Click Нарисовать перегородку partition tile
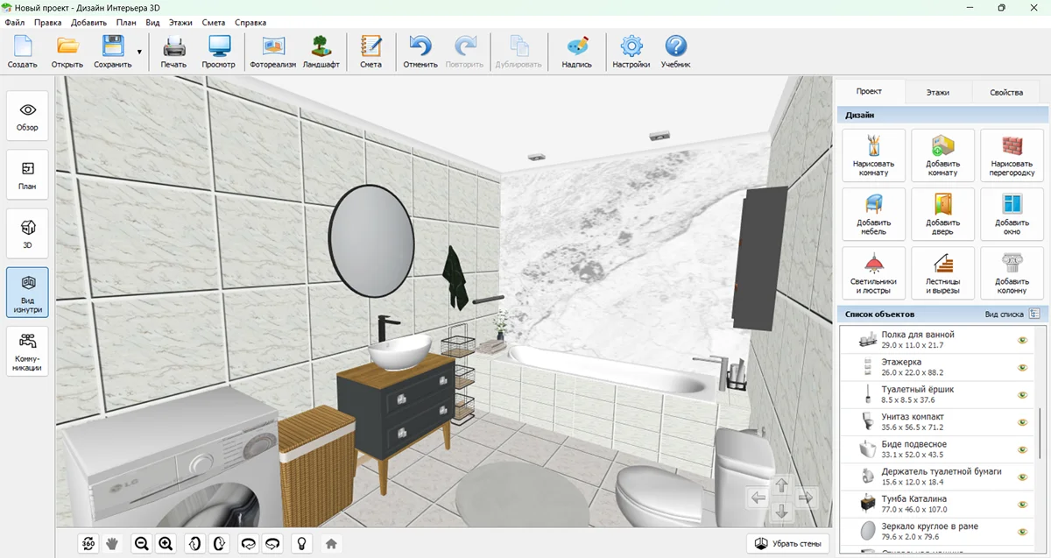 (x=1012, y=155)
